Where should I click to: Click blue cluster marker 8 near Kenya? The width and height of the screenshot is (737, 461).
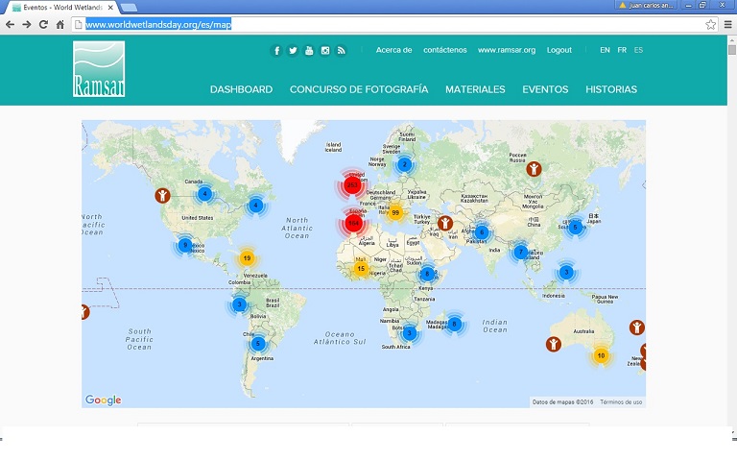coord(427,274)
